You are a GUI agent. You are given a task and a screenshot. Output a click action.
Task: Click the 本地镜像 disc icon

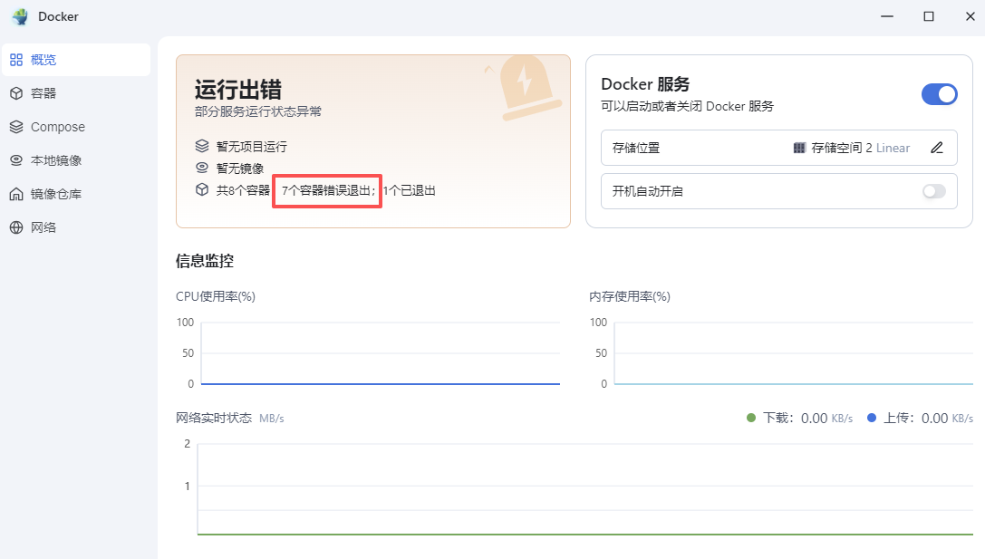pos(16,160)
